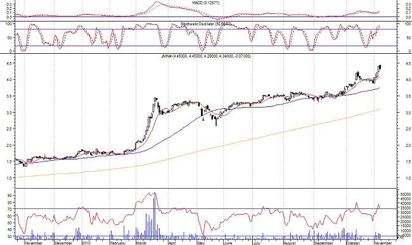
Task: Click the 100 stochastic label on right axis
Action: point(408,24)
